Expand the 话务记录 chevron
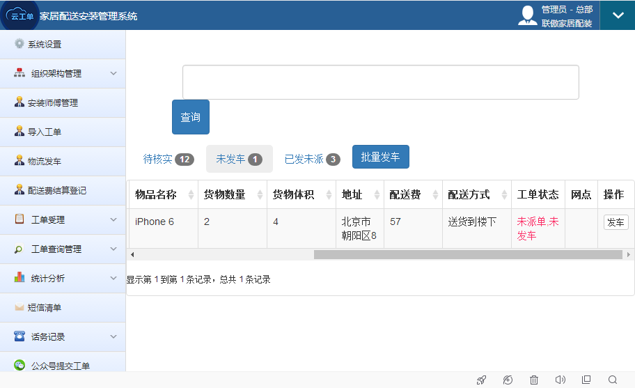This screenshot has width=635, height=388. point(113,336)
